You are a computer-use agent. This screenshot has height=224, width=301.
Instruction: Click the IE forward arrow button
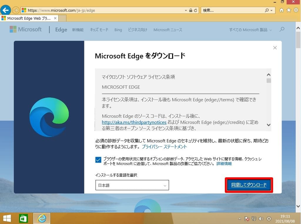pyautogui.click(x=16, y=10)
